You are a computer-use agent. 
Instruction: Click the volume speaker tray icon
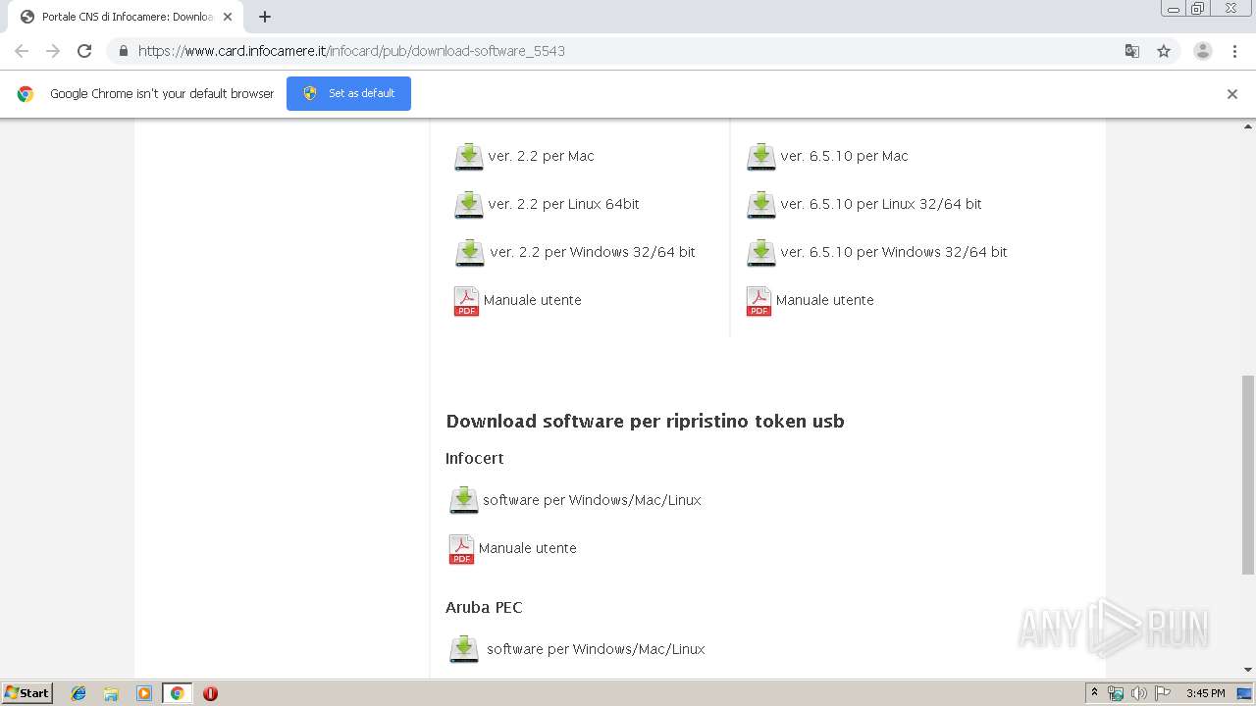point(1139,693)
